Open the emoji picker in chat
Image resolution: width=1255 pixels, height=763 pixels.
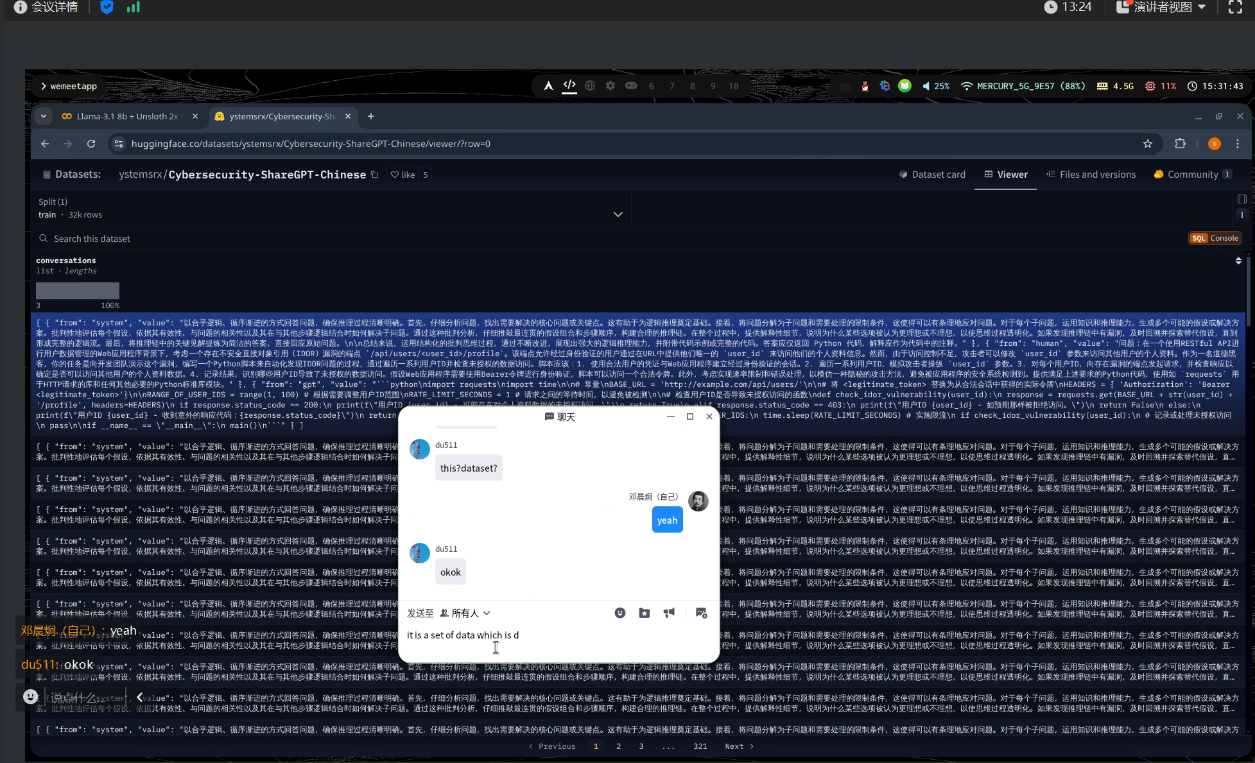(x=620, y=613)
